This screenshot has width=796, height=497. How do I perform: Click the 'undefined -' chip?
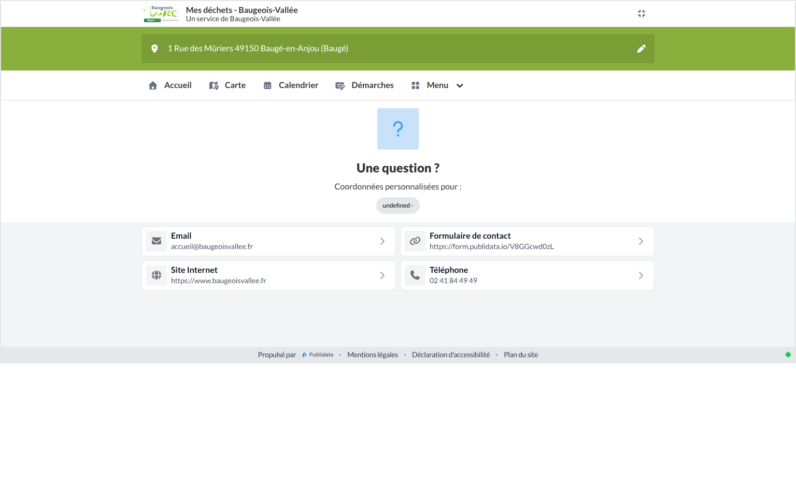(398, 206)
